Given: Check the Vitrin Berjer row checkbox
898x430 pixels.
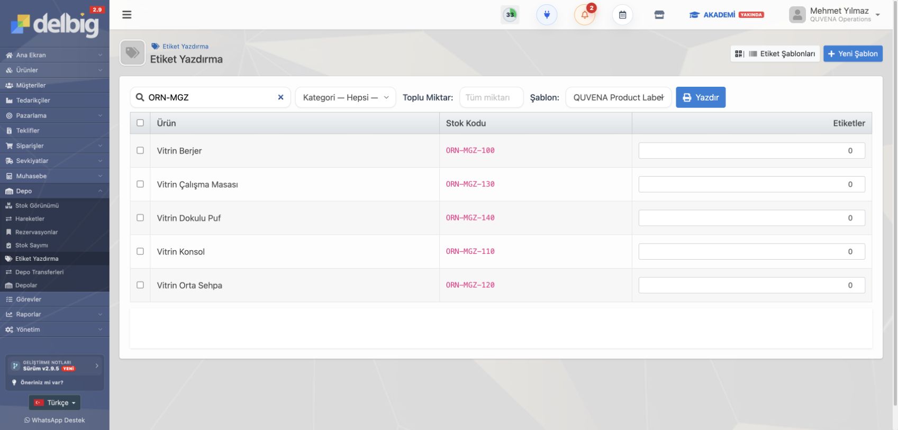Looking at the screenshot, I should click(140, 150).
